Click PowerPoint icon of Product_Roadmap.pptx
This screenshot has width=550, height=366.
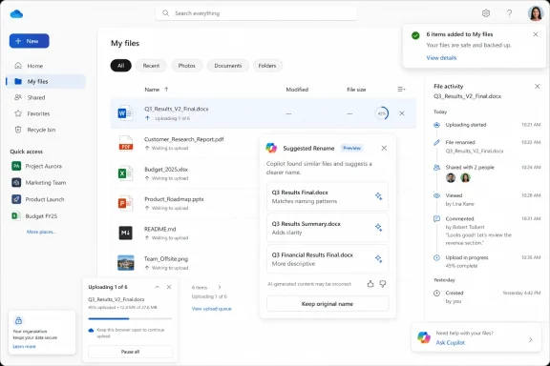pyautogui.click(x=125, y=203)
